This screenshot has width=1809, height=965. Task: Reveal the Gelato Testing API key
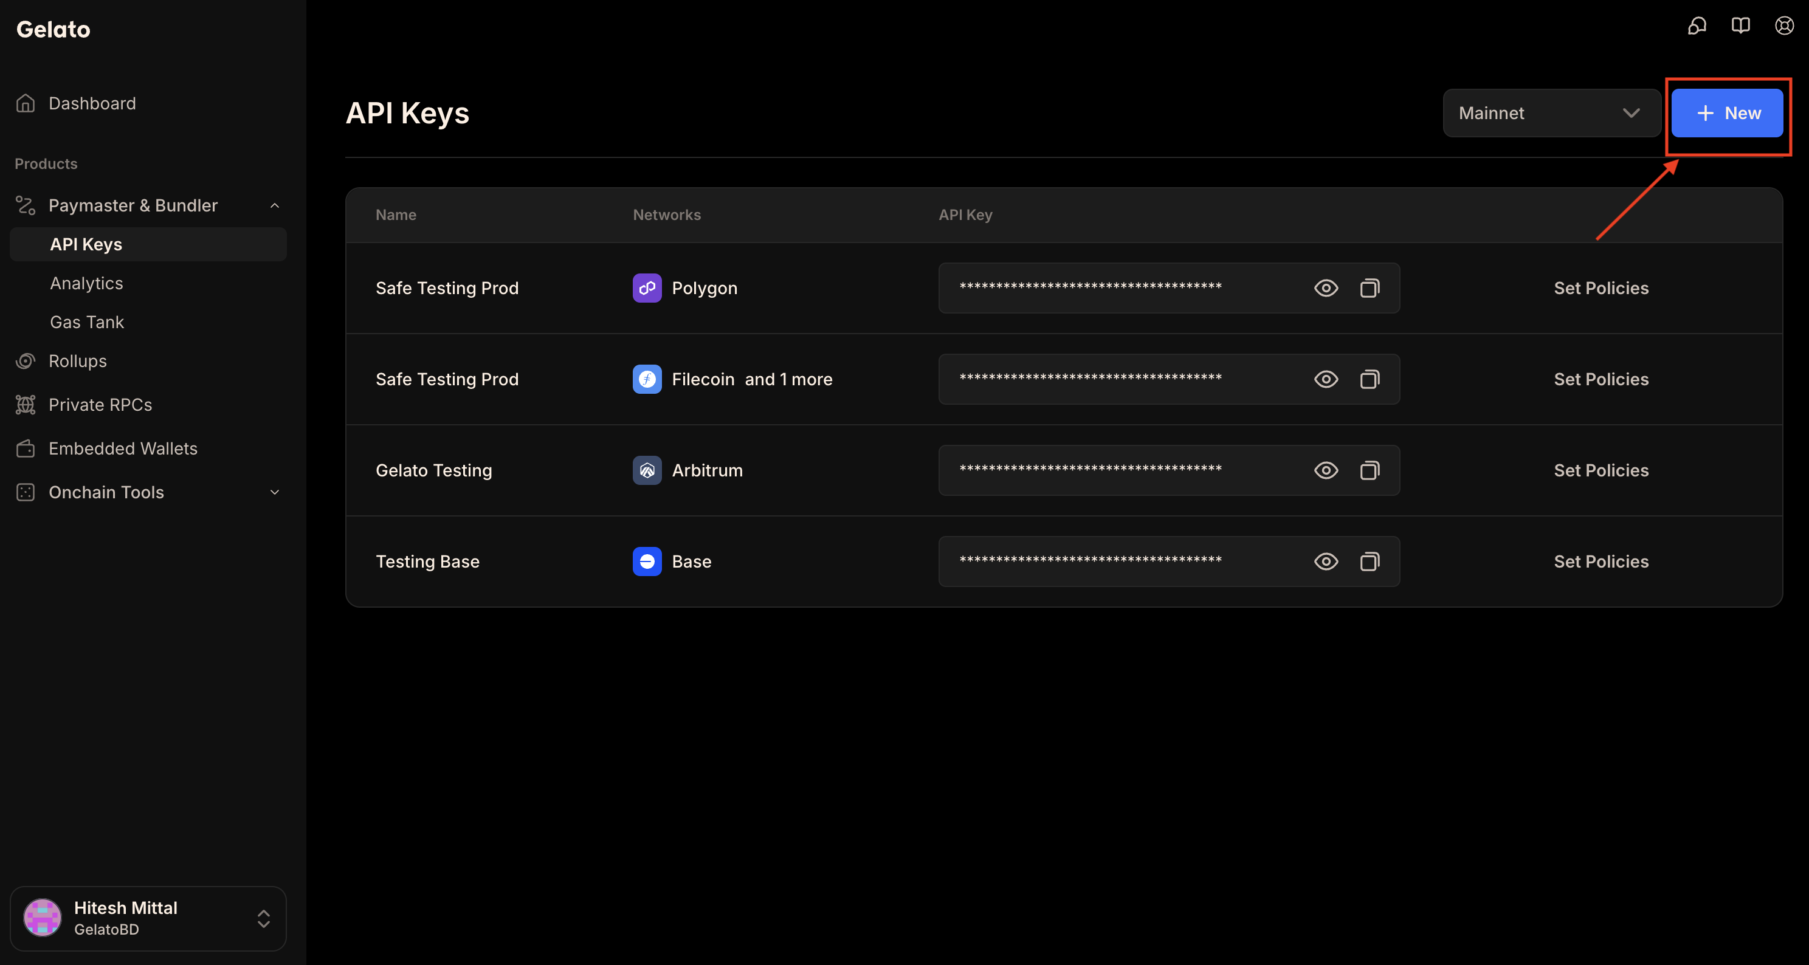click(x=1326, y=470)
